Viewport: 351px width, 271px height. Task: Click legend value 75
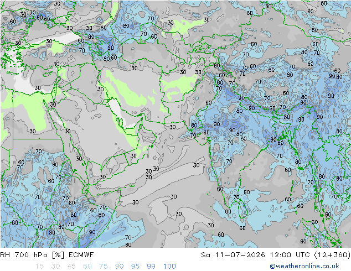click(x=103, y=267)
